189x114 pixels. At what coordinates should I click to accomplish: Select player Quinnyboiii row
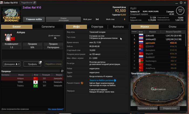point(158,50)
